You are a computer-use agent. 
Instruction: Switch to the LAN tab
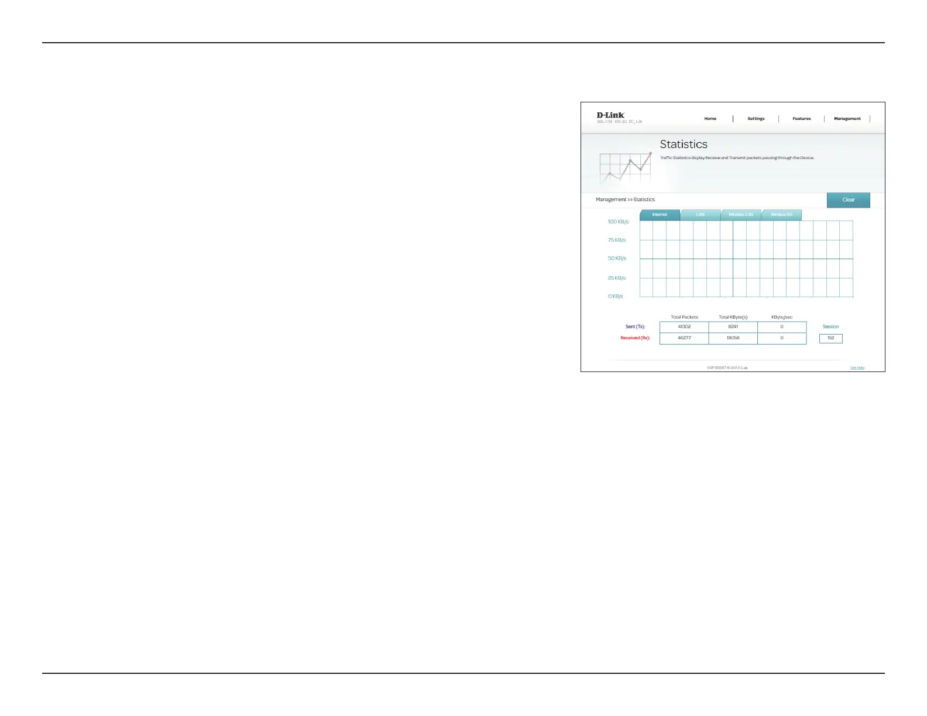(x=700, y=215)
